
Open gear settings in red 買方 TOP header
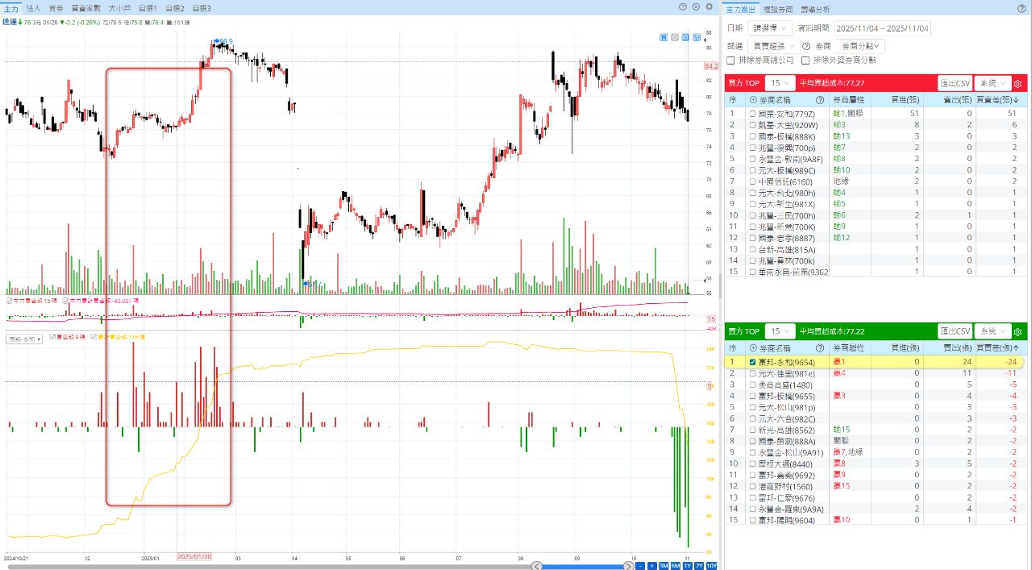click(x=1017, y=83)
